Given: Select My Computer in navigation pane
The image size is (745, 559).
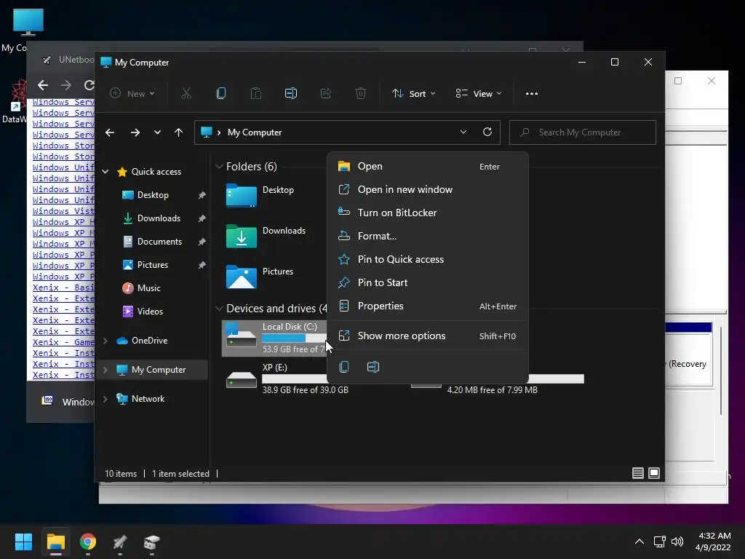Looking at the screenshot, I should (154, 370).
